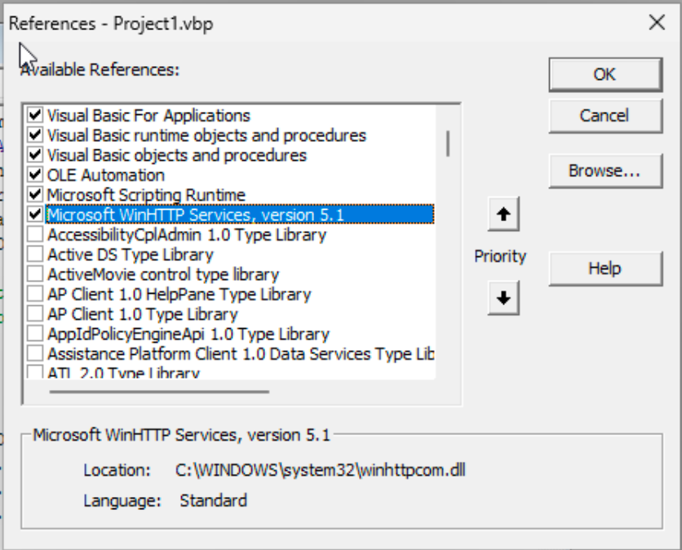Viewport: 682px width, 550px height.
Task: Check the Active DS Type Library box
Action: pyautogui.click(x=35, y=255)
